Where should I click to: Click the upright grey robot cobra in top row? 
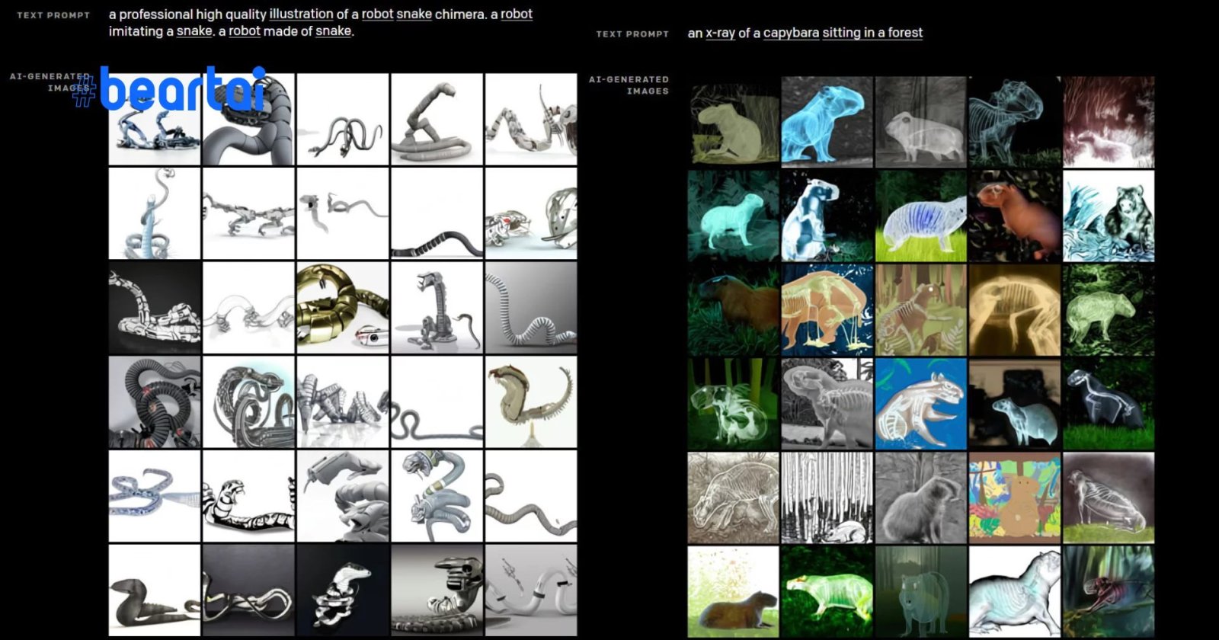pyautogui.click(x=437, y=120)
